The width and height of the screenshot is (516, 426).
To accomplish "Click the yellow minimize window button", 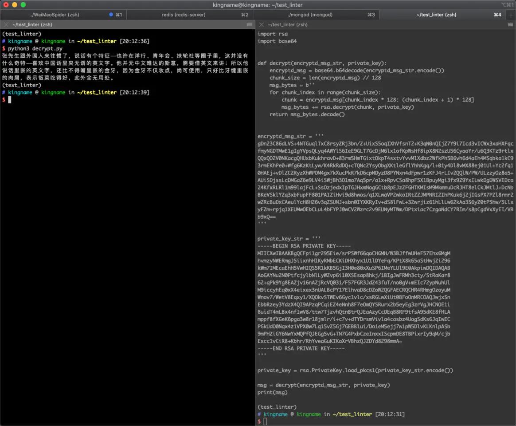I will pyautogui.click(x=15, y=4).
